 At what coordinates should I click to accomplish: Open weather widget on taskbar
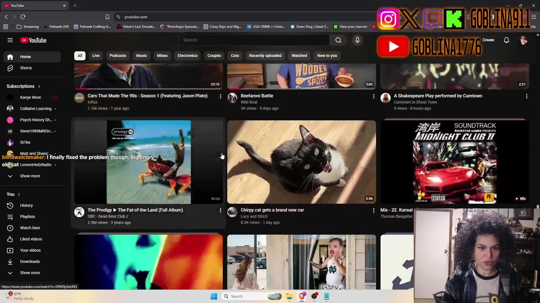[19, 296]
